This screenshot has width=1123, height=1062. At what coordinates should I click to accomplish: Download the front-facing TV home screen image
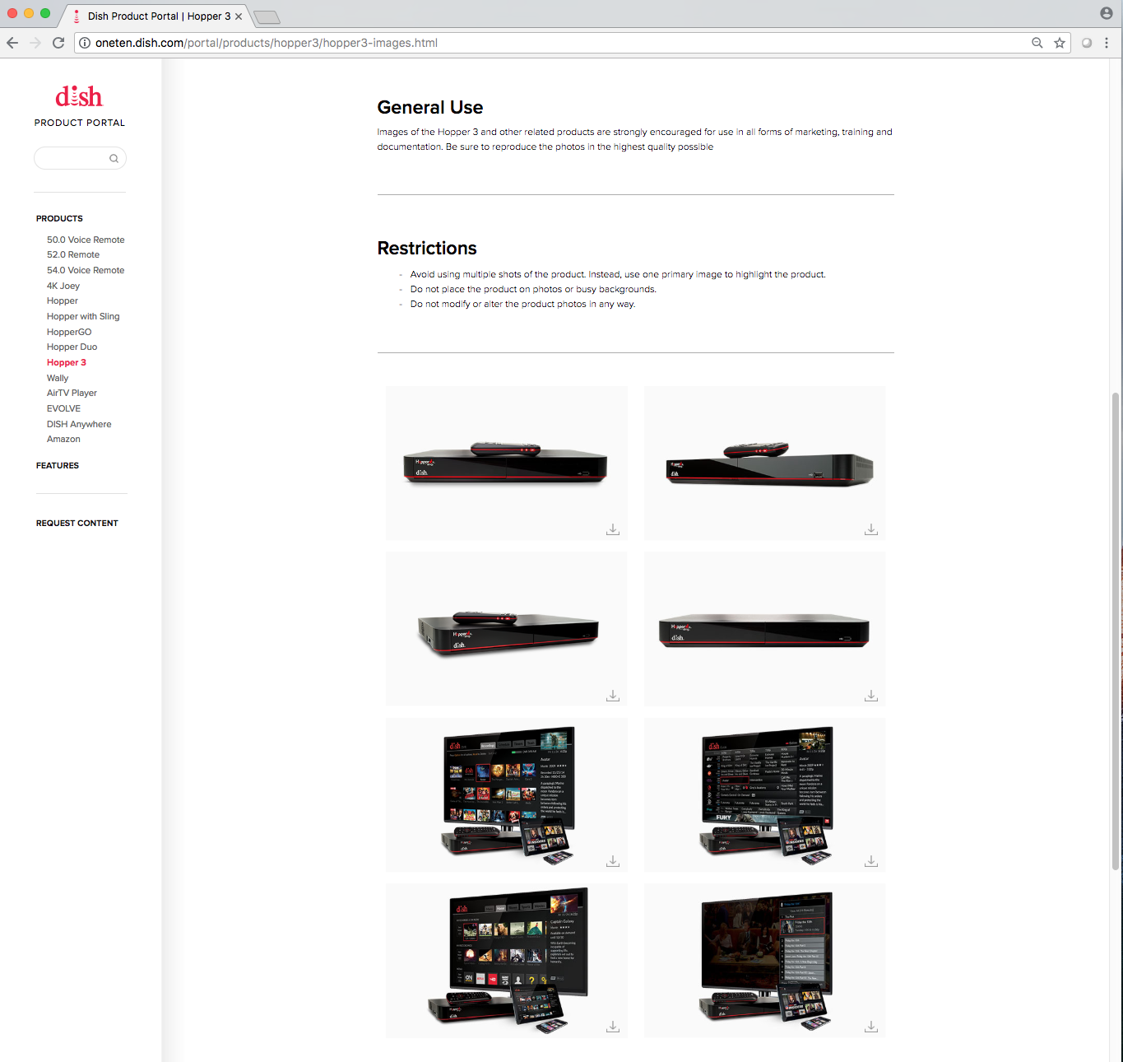(x=613, y=1027)
